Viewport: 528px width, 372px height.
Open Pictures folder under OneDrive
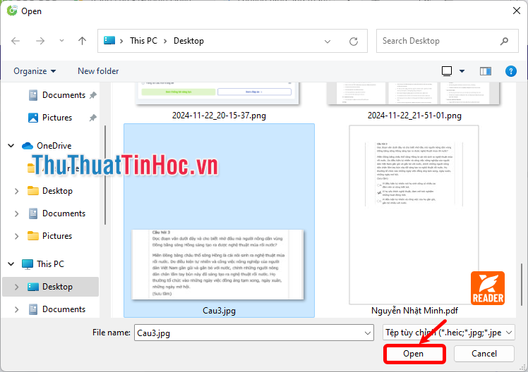(57, 236)
